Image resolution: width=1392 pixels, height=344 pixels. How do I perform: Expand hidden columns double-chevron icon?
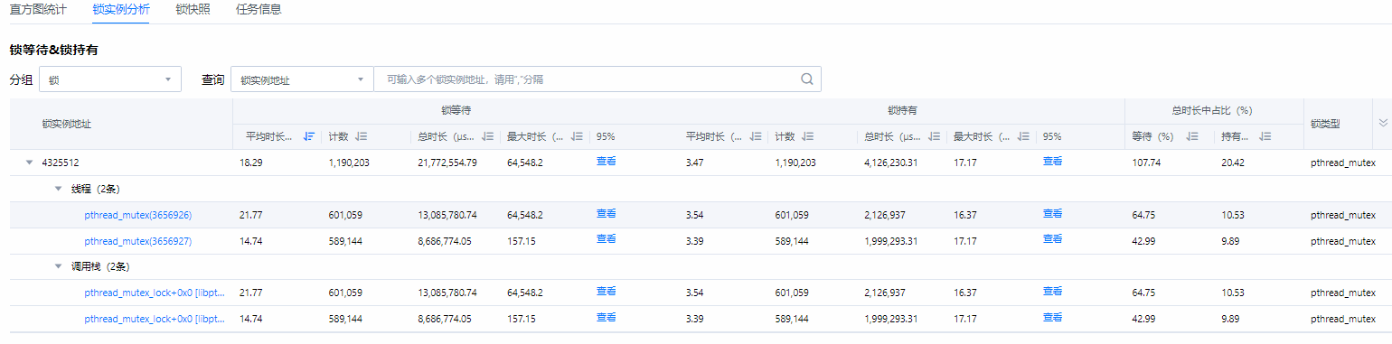1382,123
